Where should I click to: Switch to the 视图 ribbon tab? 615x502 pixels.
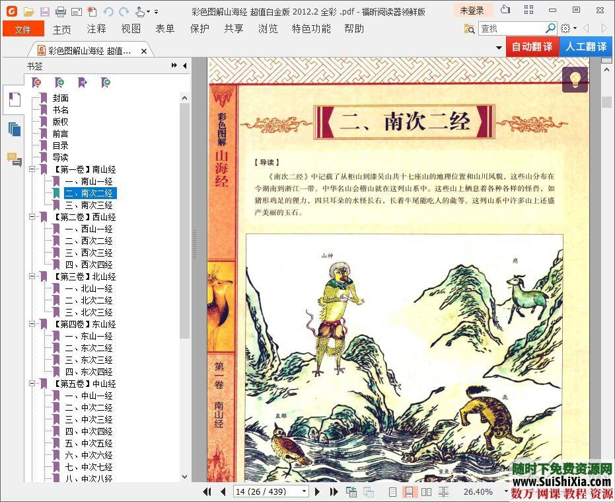tap(130, 28)
